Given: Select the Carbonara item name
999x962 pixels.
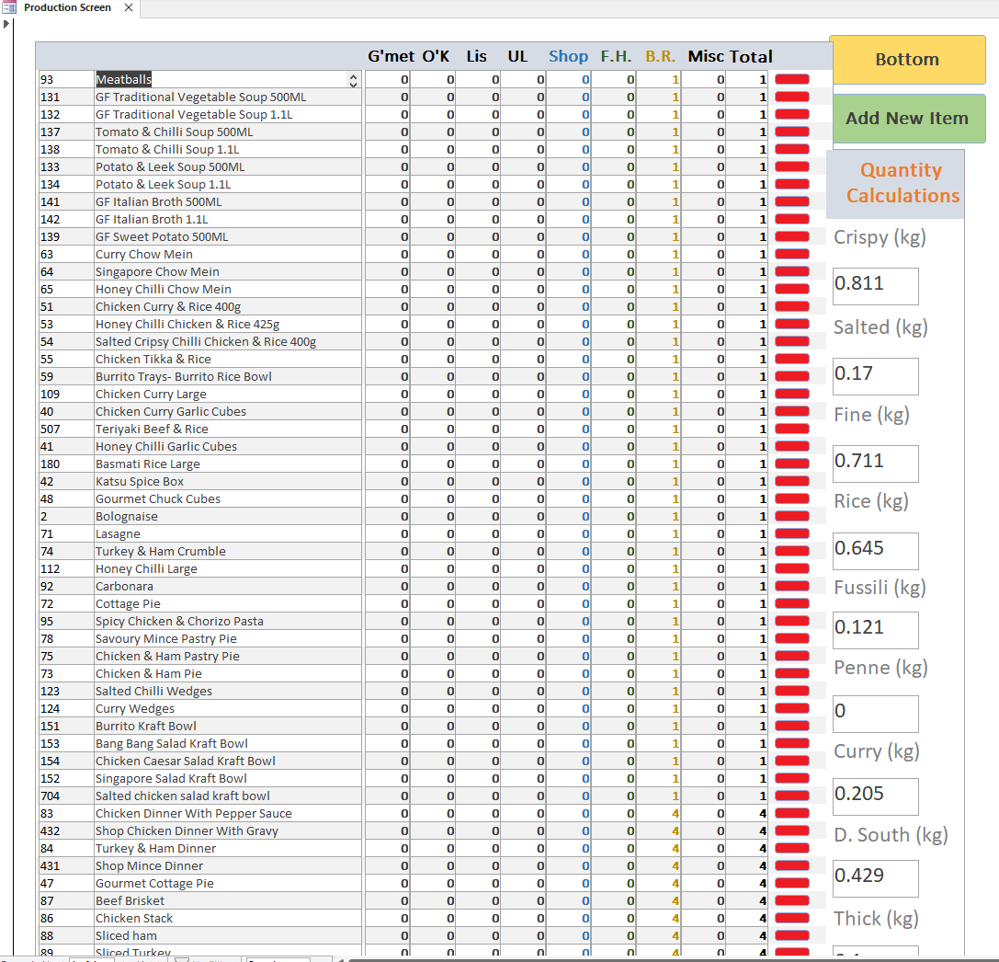Looking at the screenshot, I should pyautogui.click(x=227, y=587).
